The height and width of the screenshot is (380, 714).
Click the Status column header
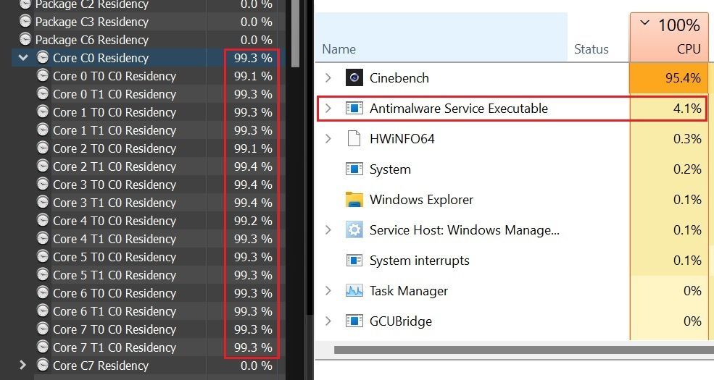click(591, 49)
